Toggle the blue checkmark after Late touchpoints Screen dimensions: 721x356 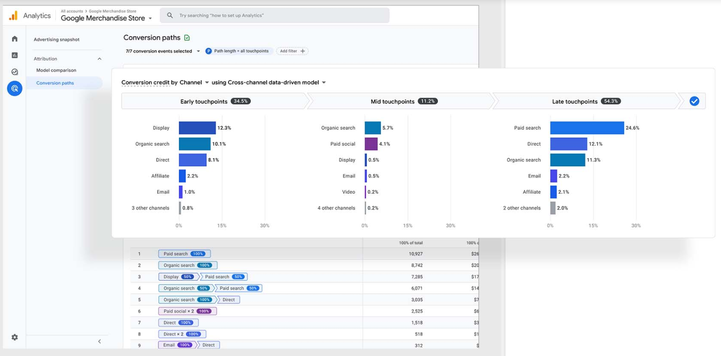click(694, 101)
